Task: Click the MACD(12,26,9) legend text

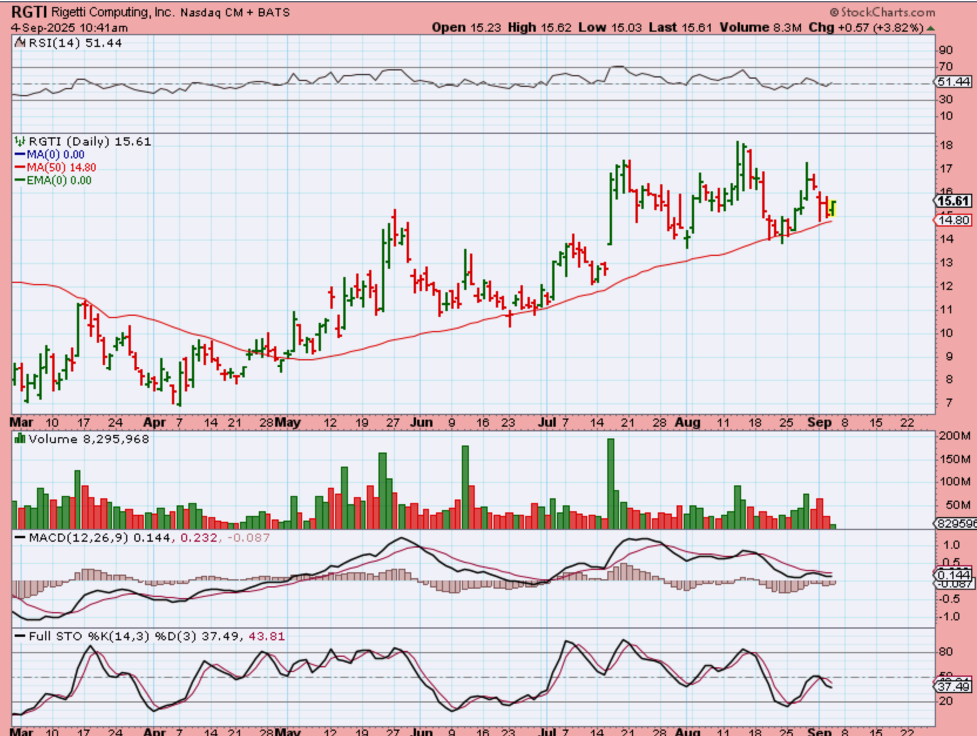Action: (79, 538)
